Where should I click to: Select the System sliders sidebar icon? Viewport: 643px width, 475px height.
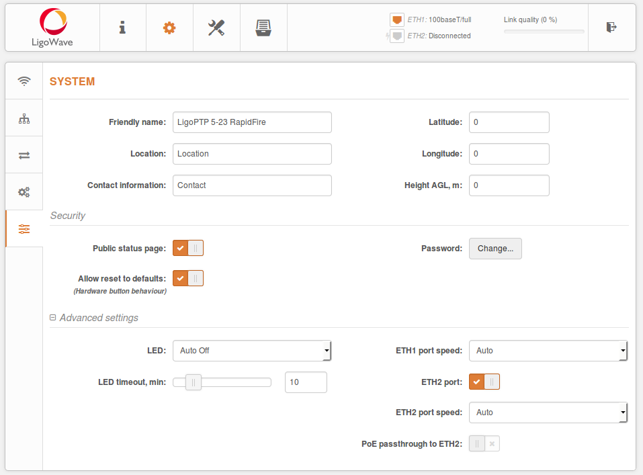point(24,228)
